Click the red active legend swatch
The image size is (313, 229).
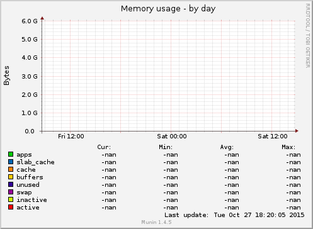tap(11, 207)
